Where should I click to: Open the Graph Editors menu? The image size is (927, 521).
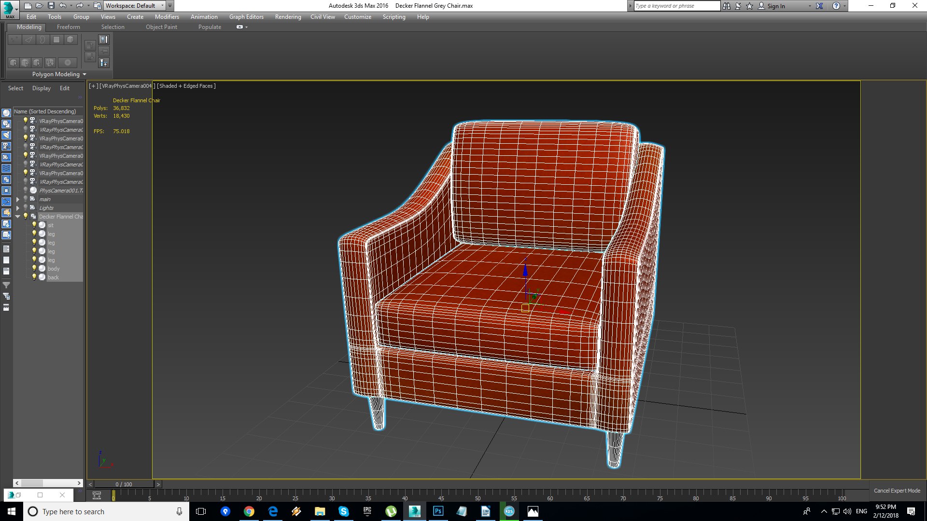(x=246, y=17)
